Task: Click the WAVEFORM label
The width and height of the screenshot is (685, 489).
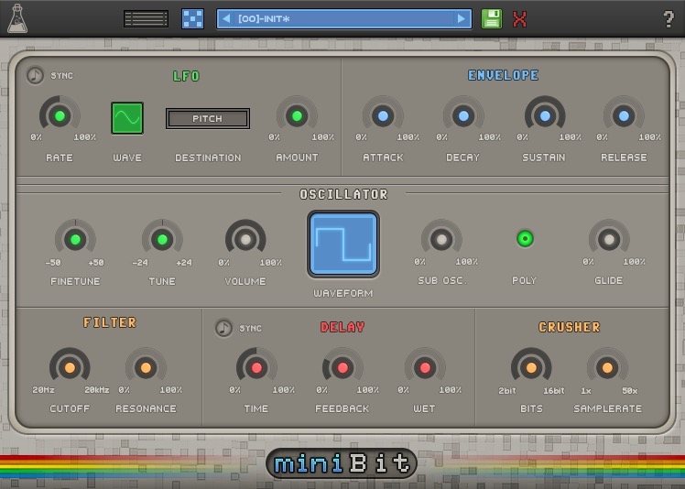Action: point(343,293)
